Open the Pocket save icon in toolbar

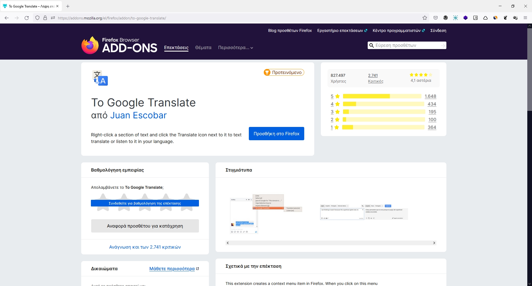coord(436,18)
